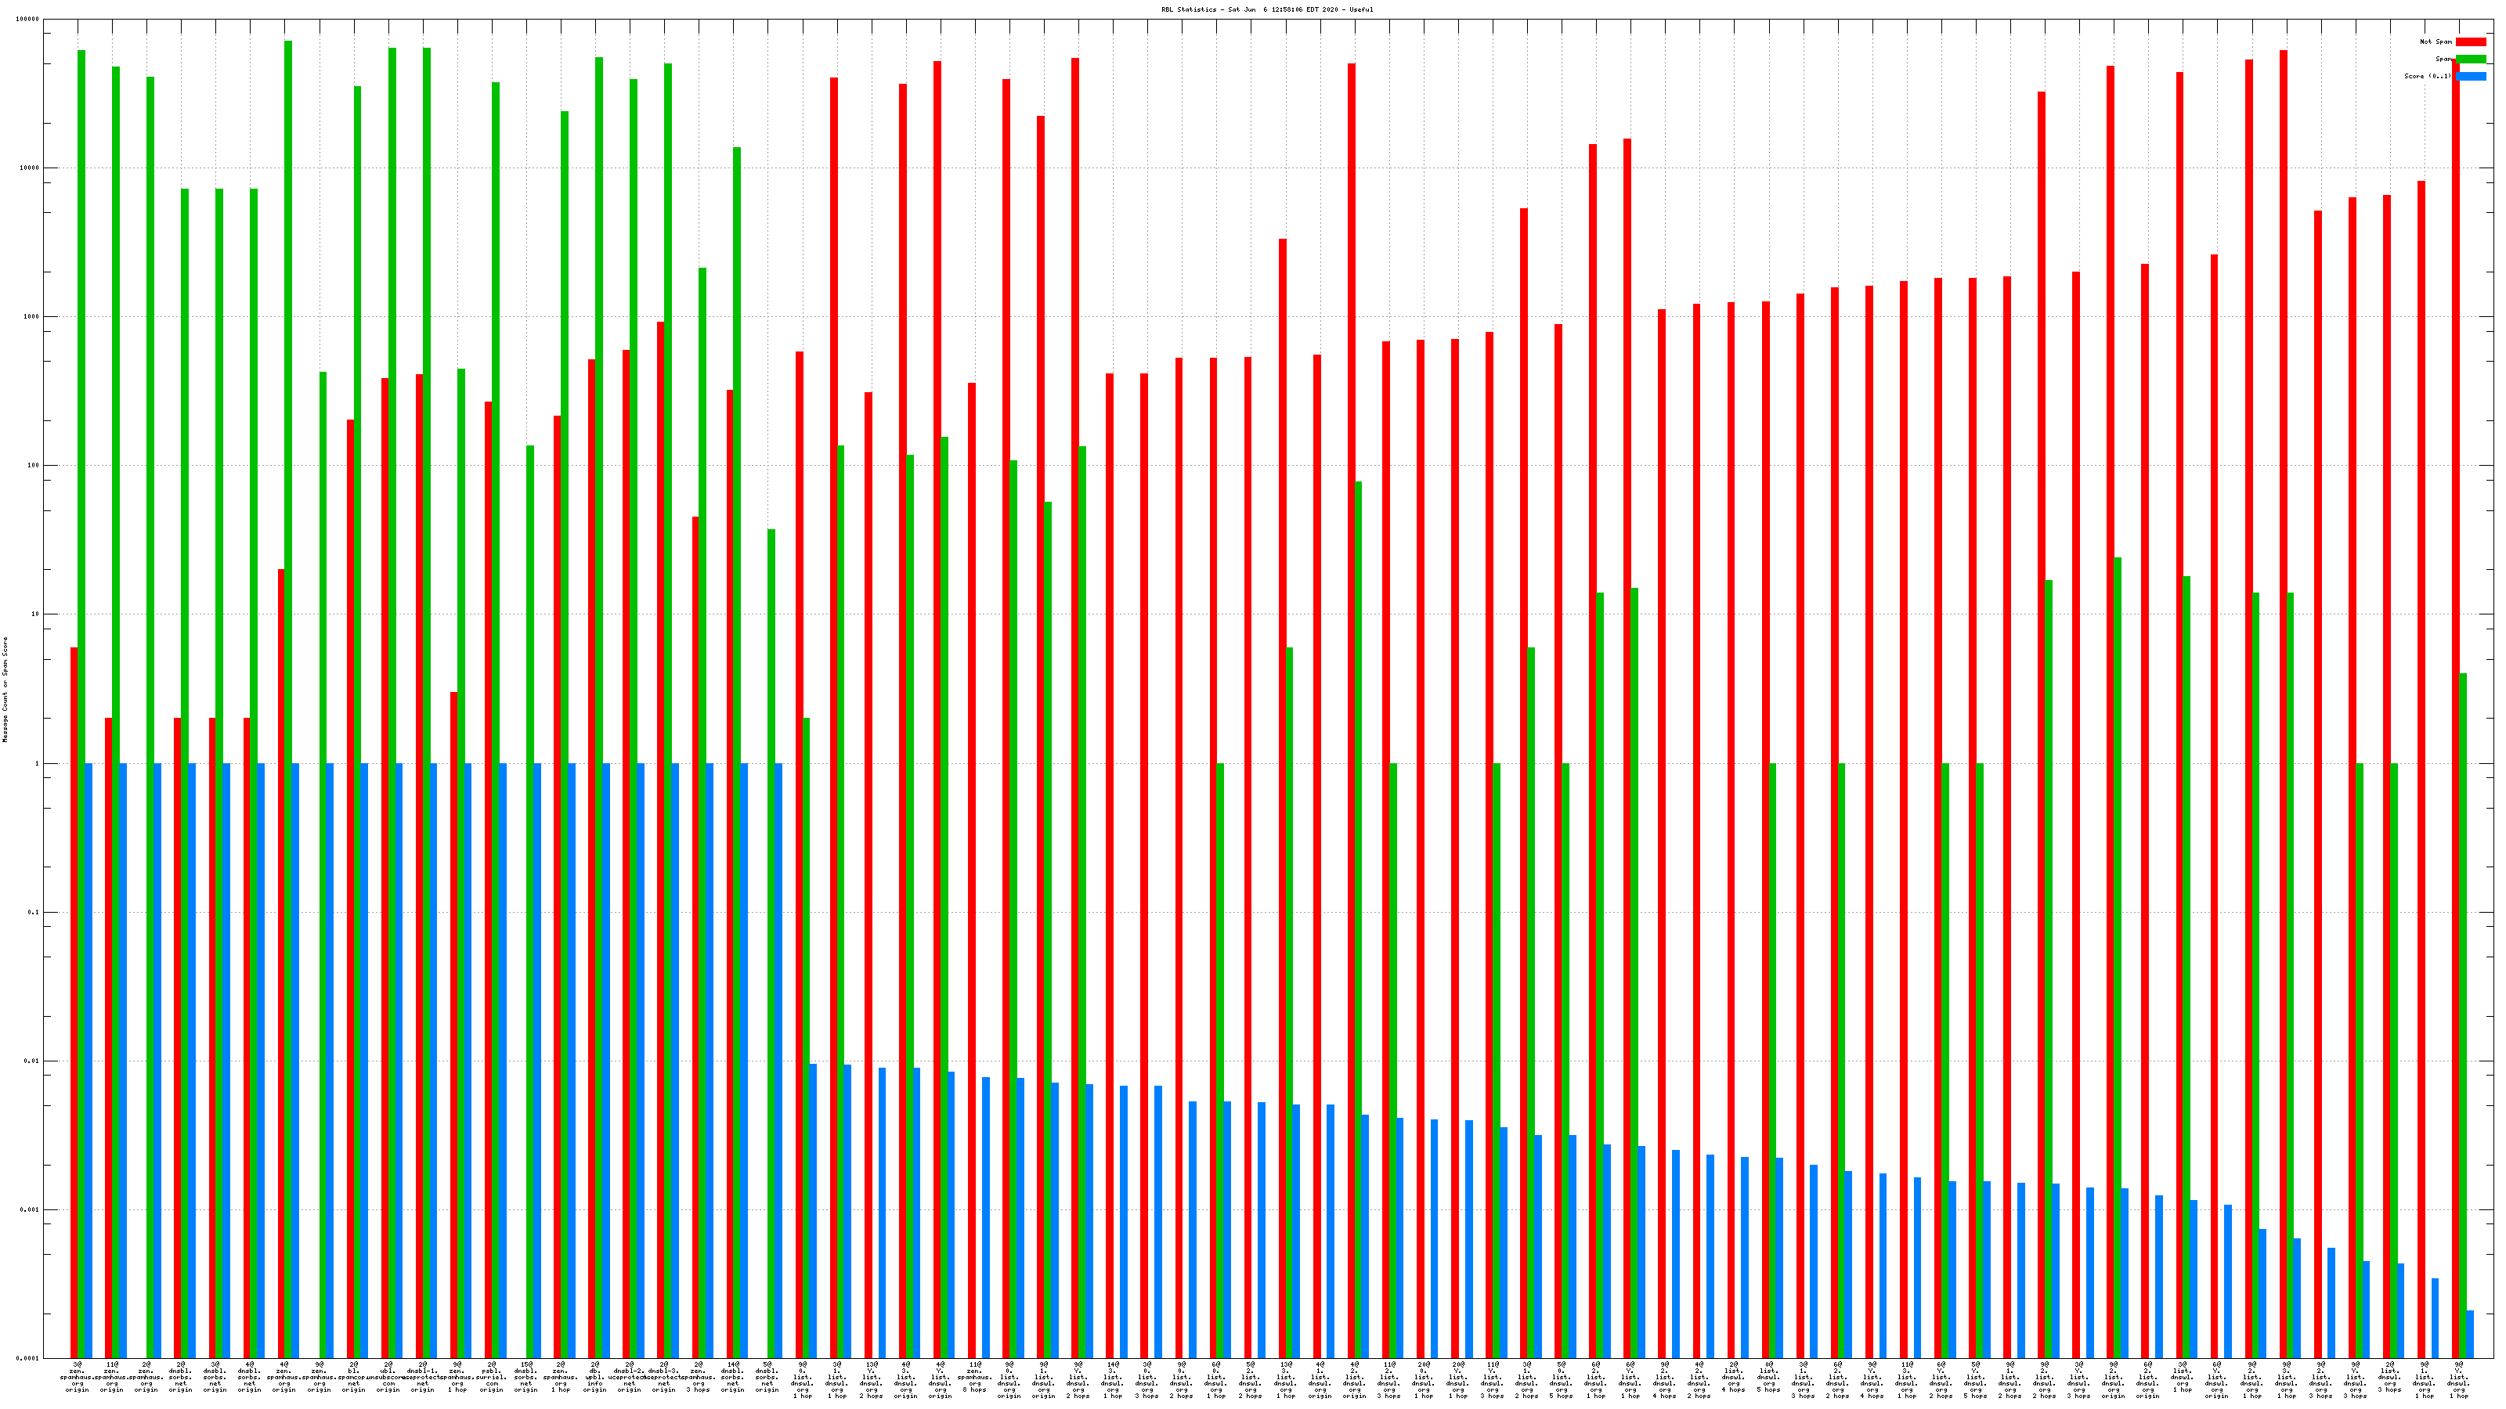
Task: Click the 1000 y-axis tick label
Action: click(31, 317)
